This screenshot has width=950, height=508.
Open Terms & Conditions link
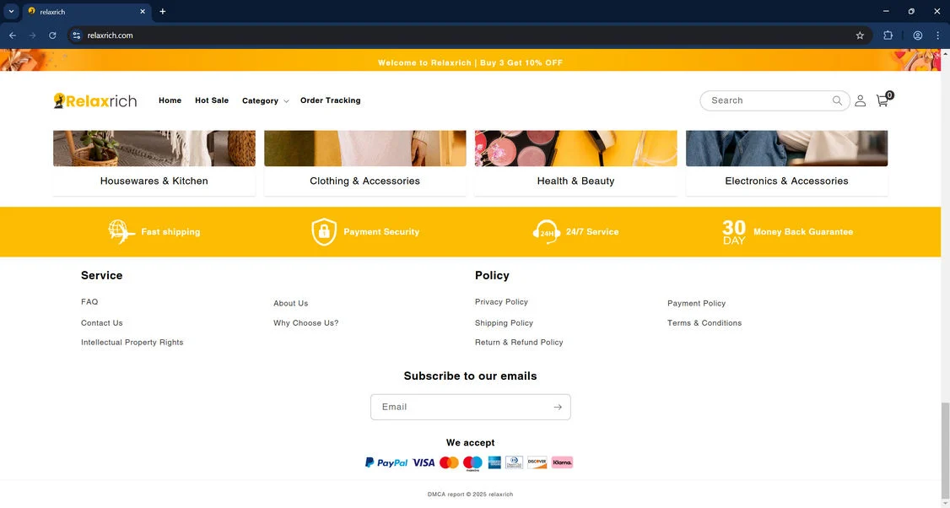coord(704,322)
